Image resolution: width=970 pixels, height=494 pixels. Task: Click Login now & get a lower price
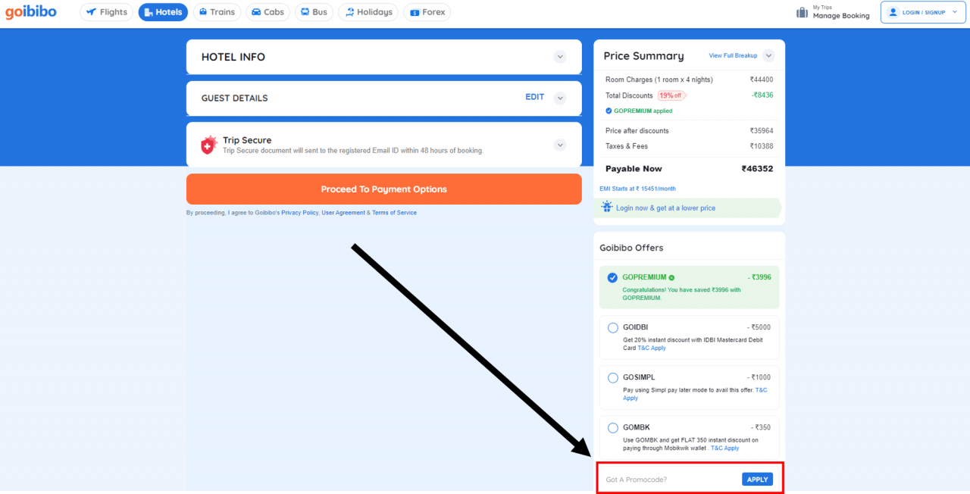tap(665, 208)
